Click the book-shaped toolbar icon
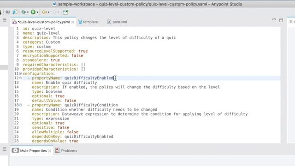 pos(8,12)
